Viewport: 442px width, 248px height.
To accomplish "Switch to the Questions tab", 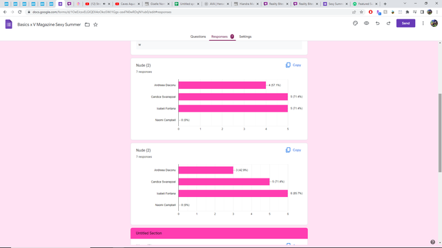I will (198, 37).
